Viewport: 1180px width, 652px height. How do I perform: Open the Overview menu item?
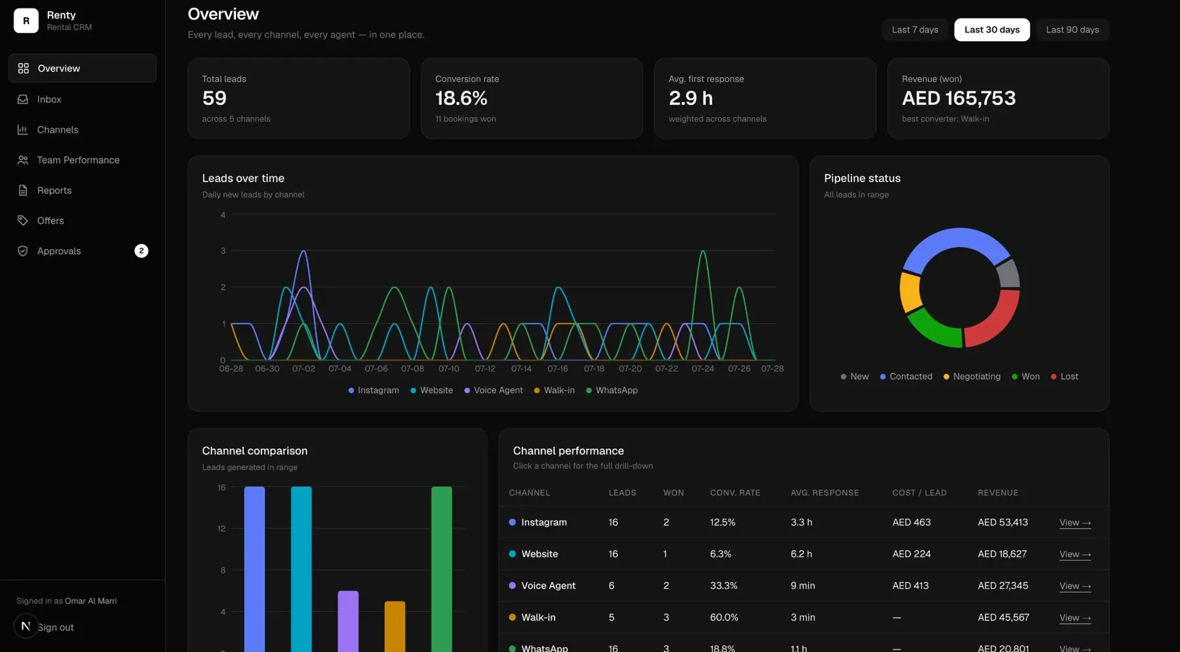(x=83, y=68)
